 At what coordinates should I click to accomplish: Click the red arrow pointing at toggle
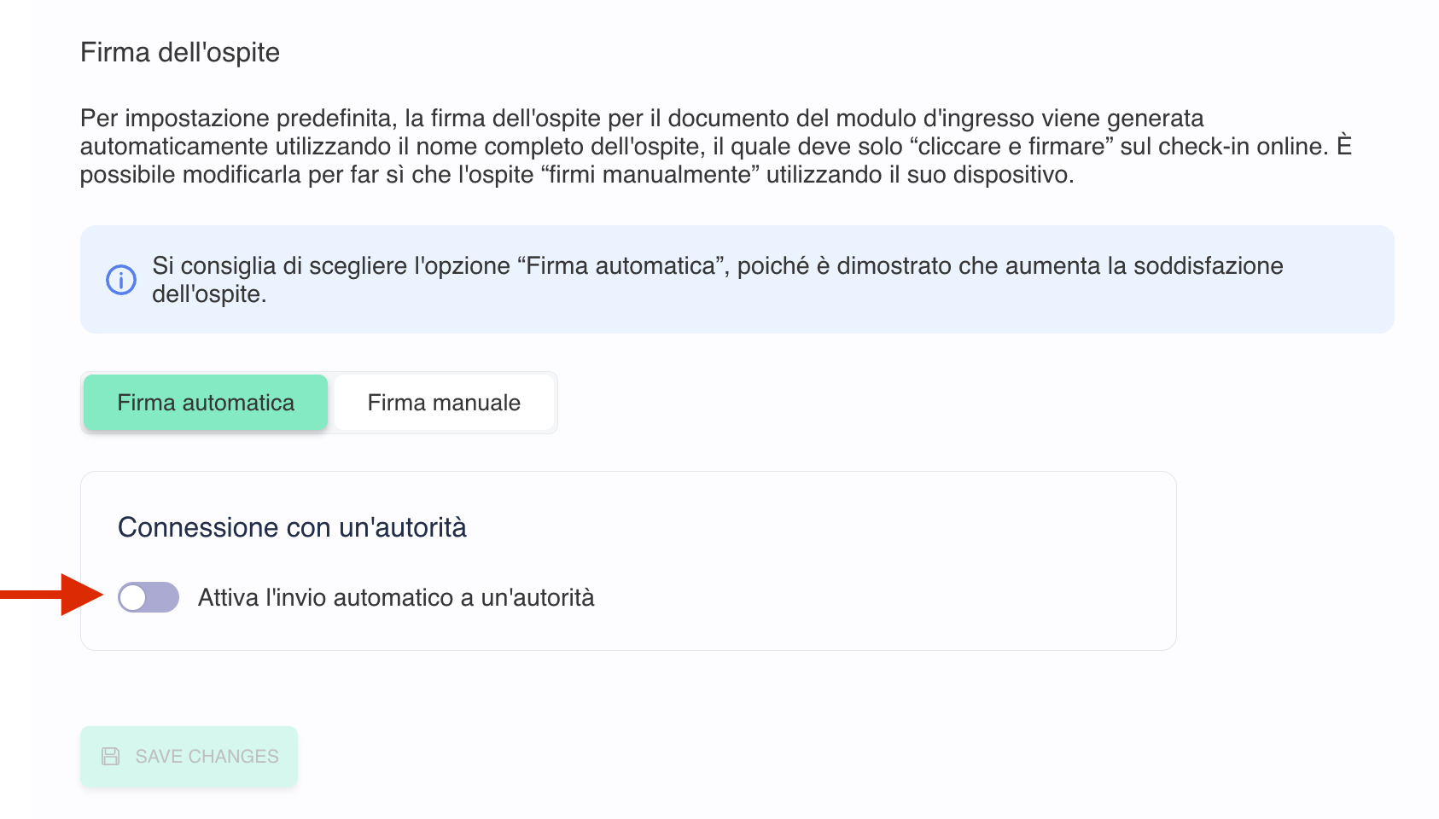coord(51,595)
